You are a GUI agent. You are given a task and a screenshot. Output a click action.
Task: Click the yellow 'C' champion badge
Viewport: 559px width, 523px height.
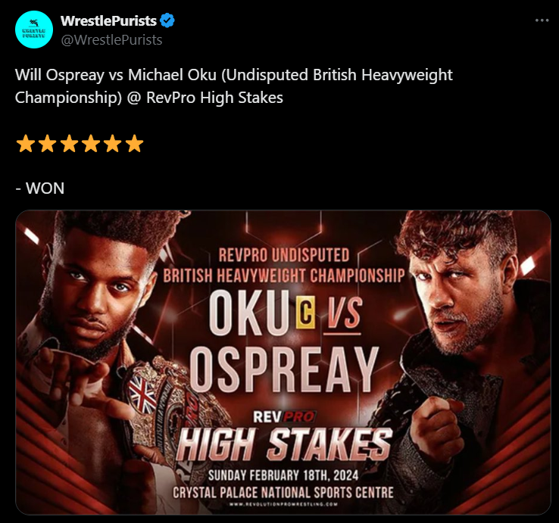click(305, 313)
